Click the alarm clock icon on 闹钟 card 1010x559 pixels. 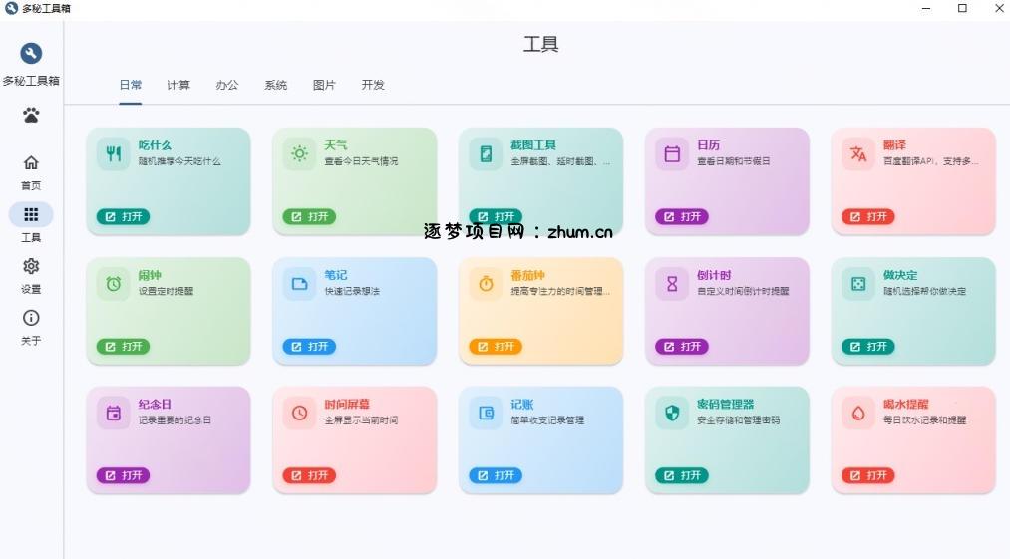[114, 284]
